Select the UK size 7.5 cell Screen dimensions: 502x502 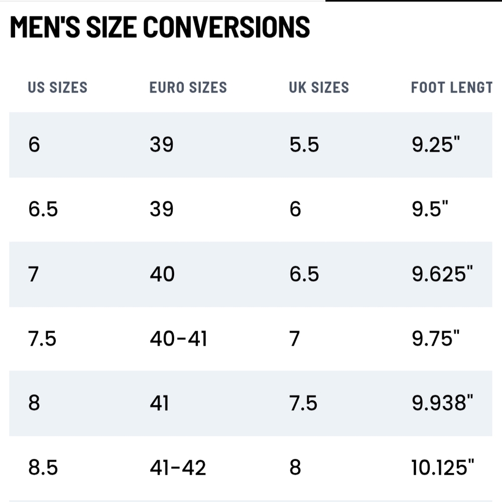pos(303,403)
